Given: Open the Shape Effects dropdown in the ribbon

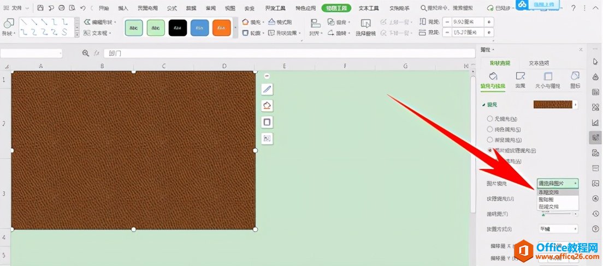Looking at the screenshot, I should 285,33.
